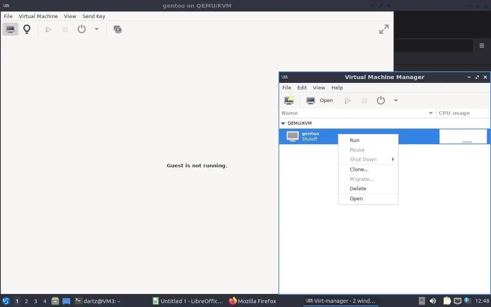Click the gentoo CPU usage graph cell
Screen dimensions: 491x307
[x=463, y=136]
